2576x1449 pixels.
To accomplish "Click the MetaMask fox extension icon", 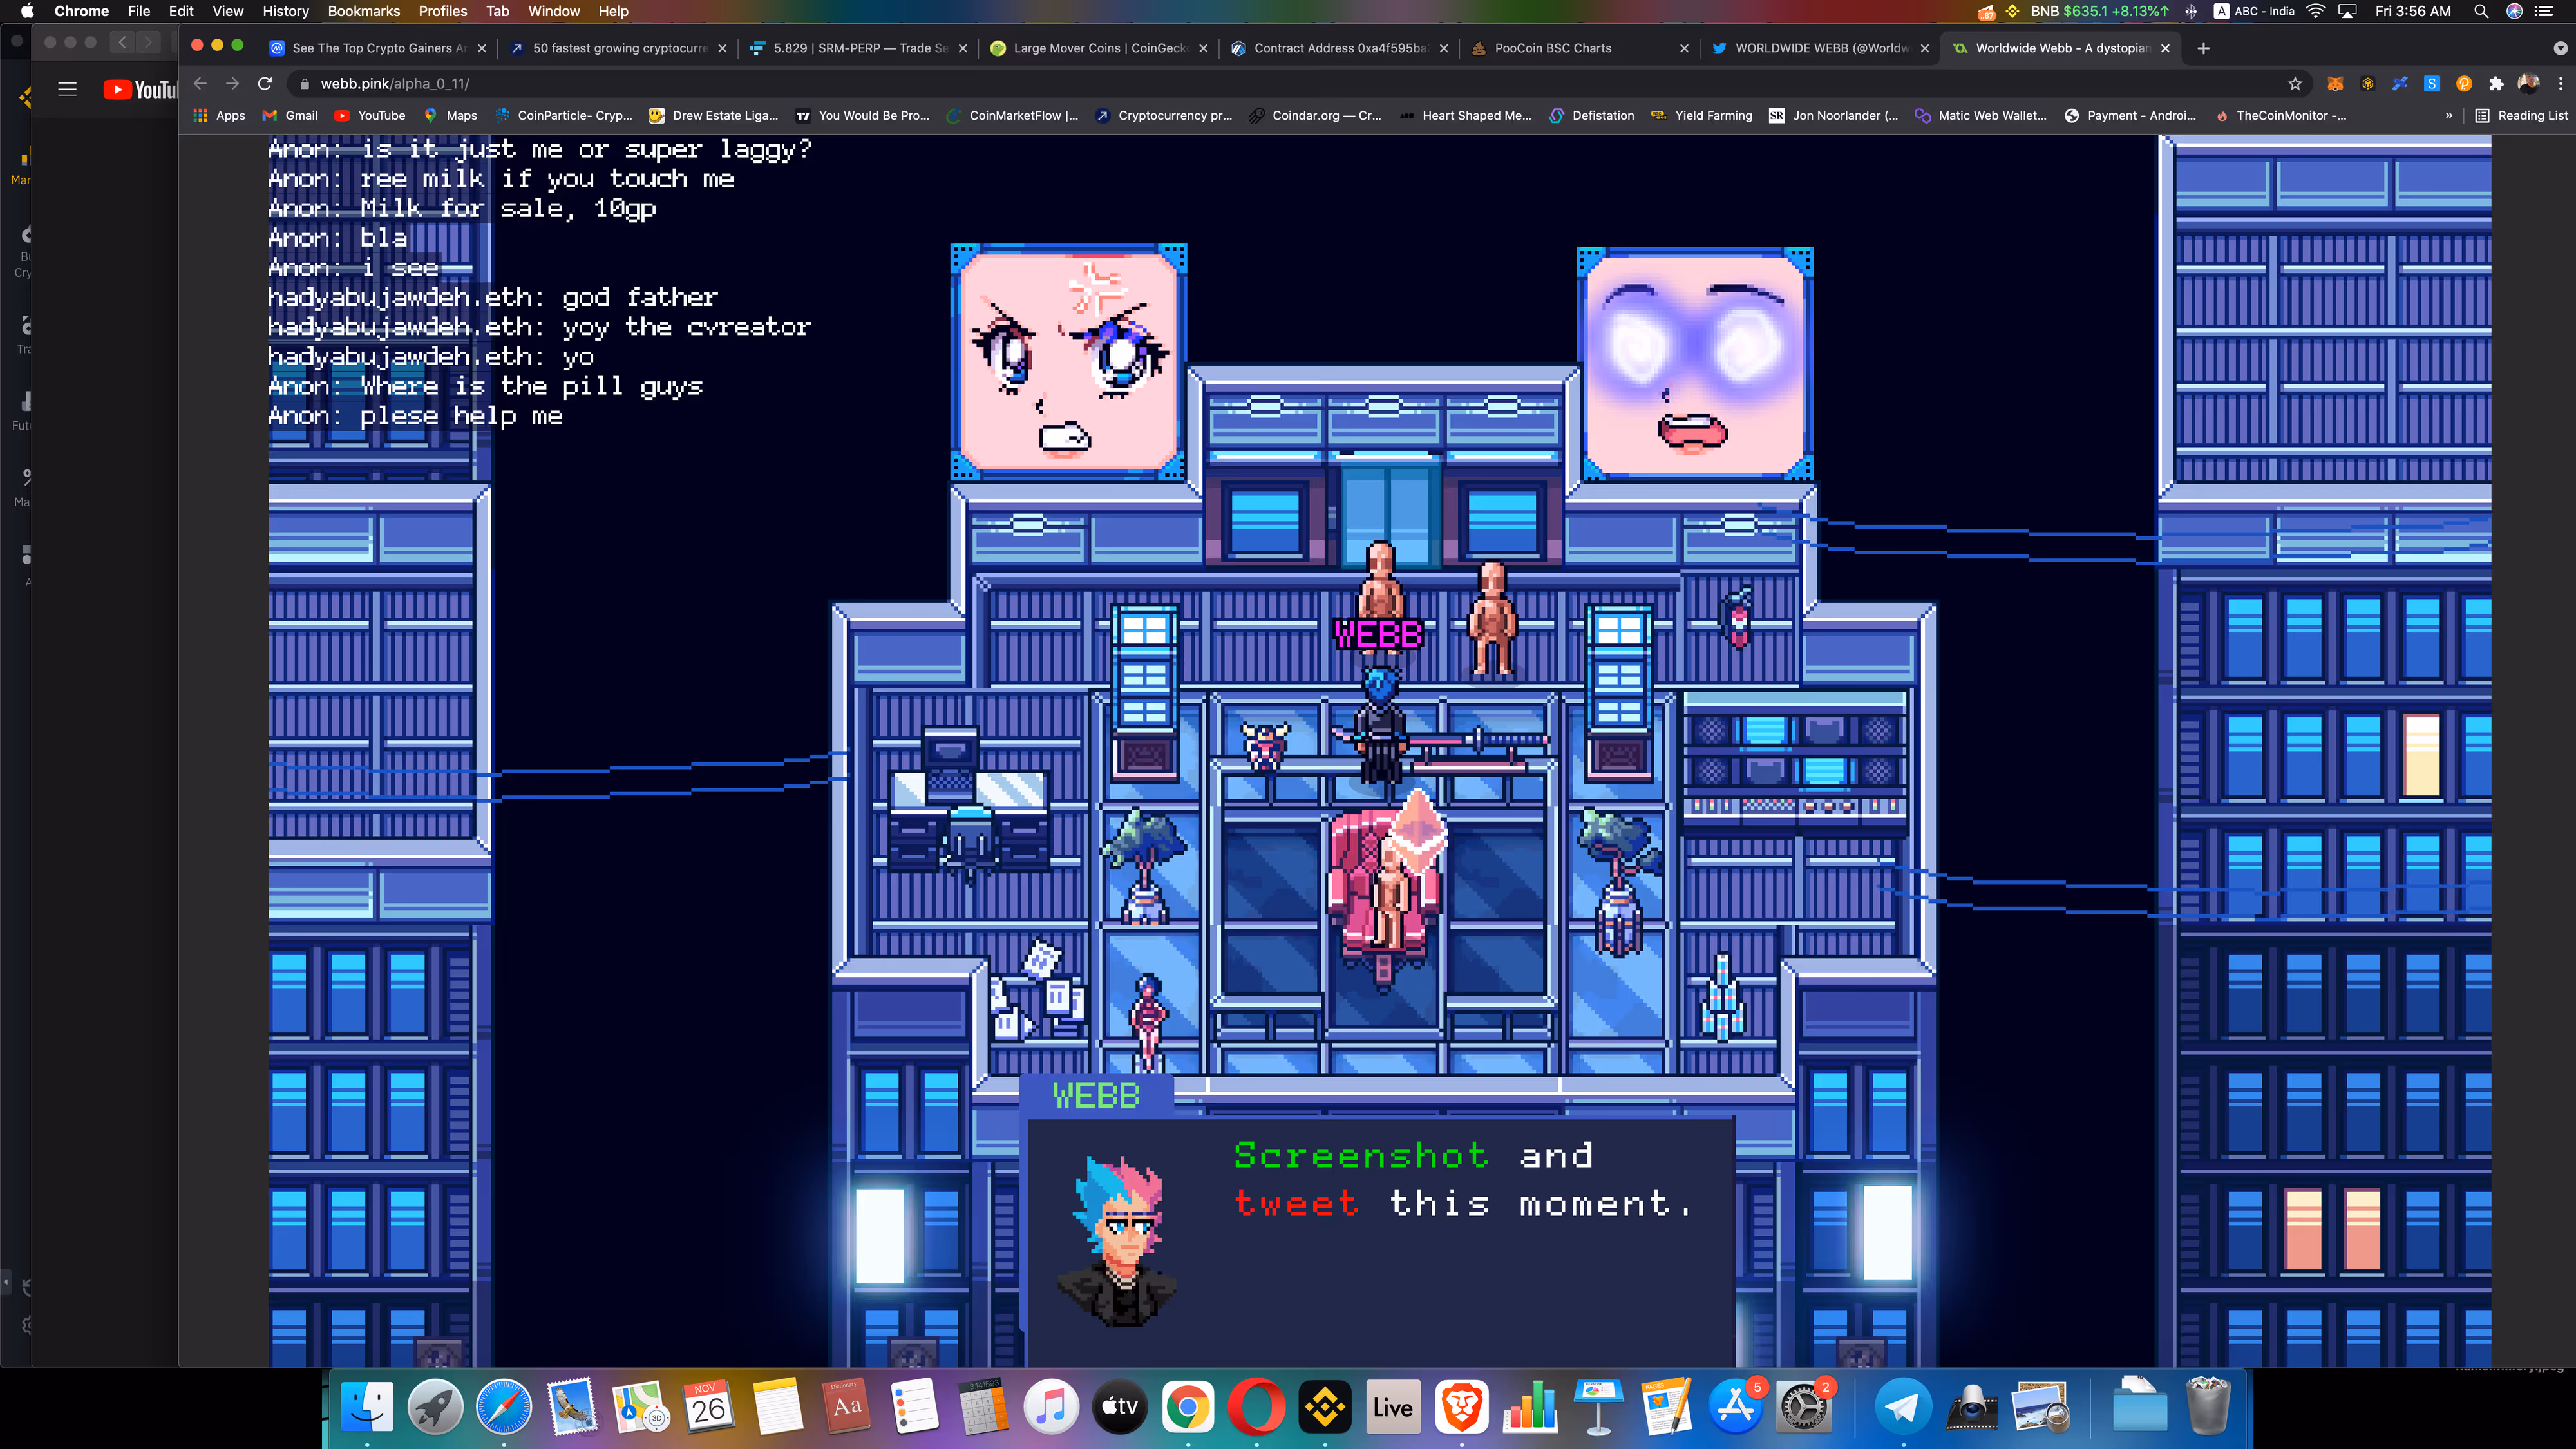I will pos(2335,84).
